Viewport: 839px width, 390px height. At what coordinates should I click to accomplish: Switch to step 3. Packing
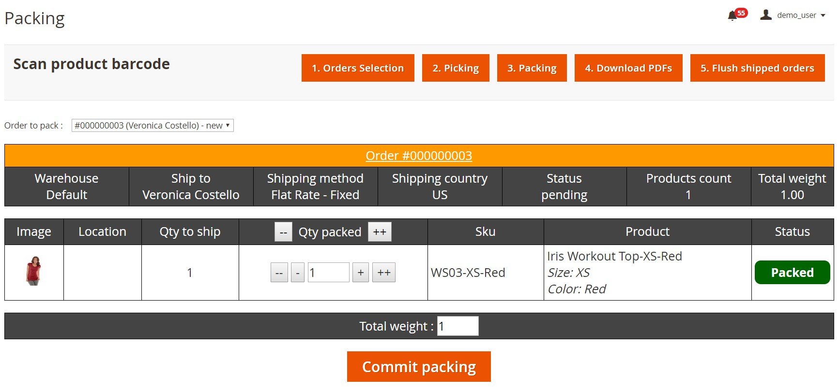(532, 68)
